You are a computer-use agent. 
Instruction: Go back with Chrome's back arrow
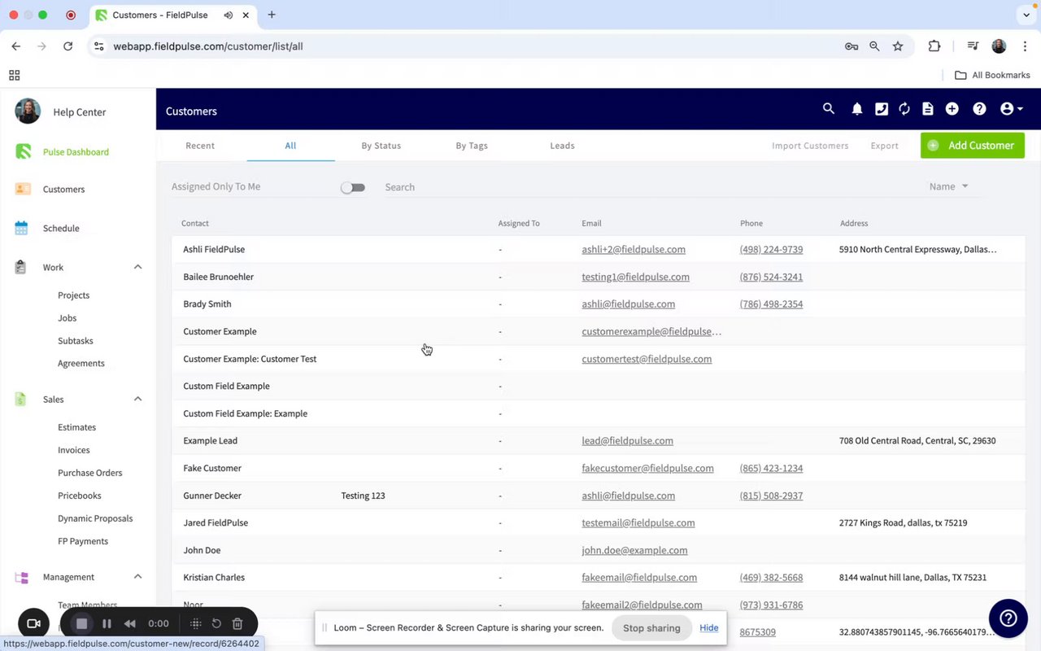coord(16,46)
